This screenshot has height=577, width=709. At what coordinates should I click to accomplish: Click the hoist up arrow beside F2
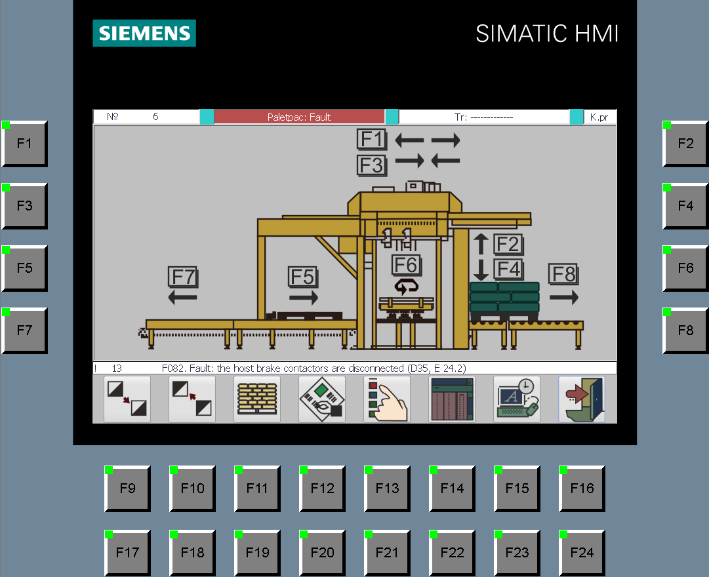point(481,244)
